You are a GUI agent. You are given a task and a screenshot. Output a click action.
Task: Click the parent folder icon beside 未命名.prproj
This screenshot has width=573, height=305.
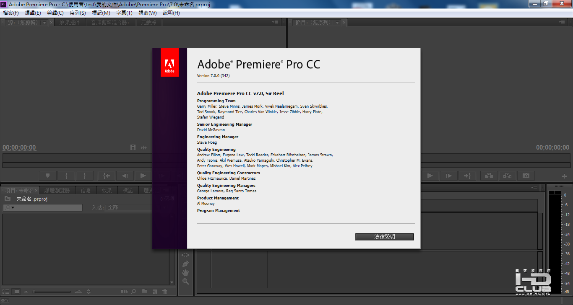(x=8, y=199)
